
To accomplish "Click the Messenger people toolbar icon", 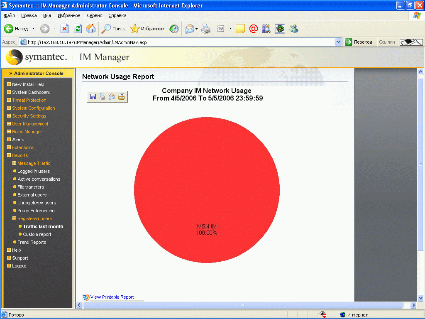I will click(293, 29).
